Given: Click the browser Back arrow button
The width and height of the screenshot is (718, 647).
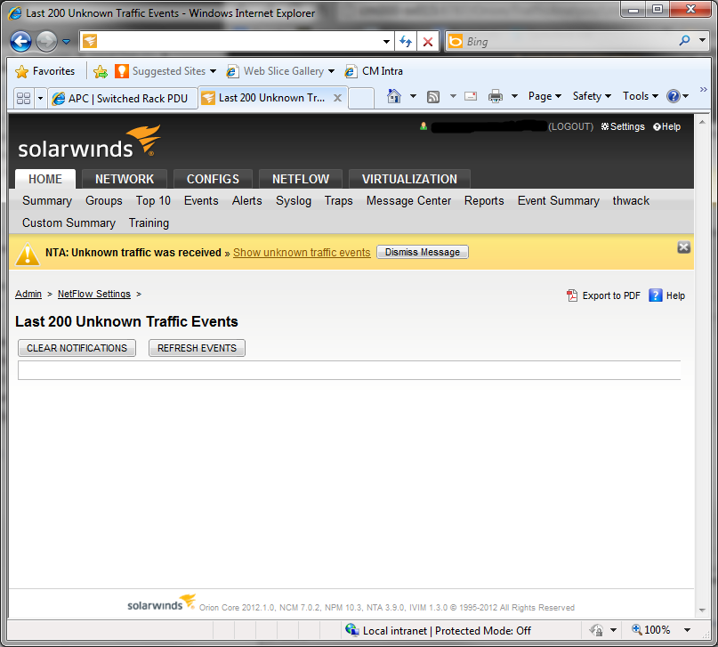Looking at the screenshot, I should (x=21, y=42).
